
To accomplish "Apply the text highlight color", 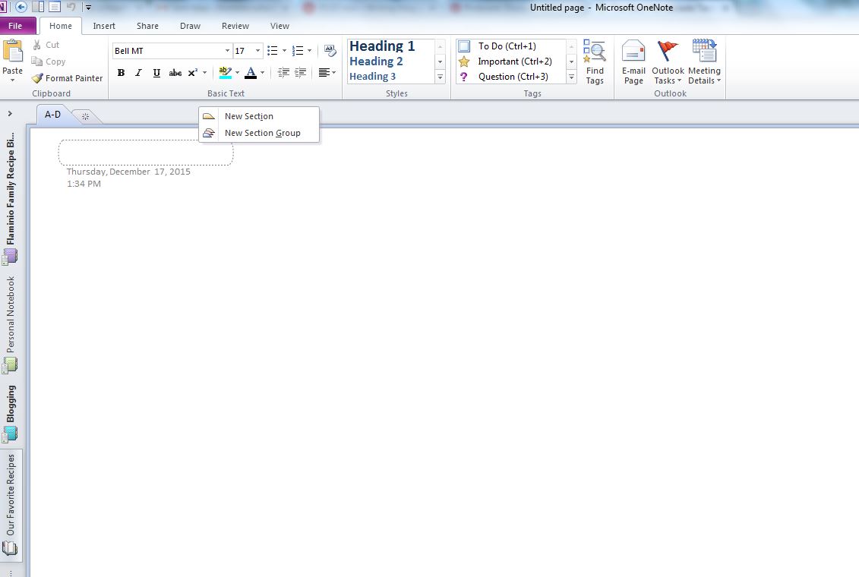I will (x=225, y=73).
